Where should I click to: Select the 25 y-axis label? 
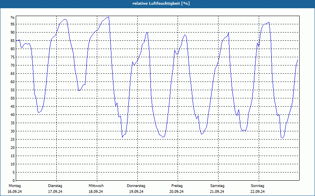13,140
